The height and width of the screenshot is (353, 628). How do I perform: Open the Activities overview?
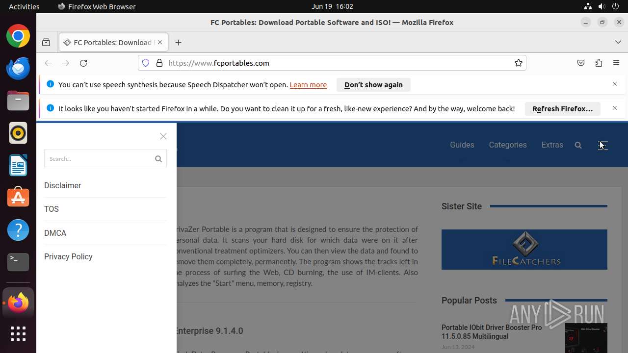pyautogui.click(x=24, y=6)
